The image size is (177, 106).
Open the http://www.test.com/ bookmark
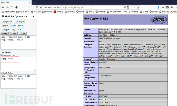[x=117, y=11]
